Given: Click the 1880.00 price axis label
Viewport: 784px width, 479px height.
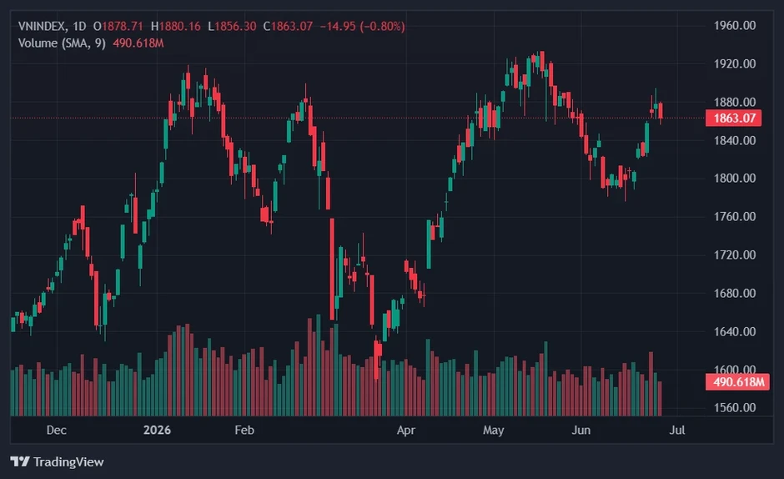Looking at the screenshot, I should (x=735, y=102).
